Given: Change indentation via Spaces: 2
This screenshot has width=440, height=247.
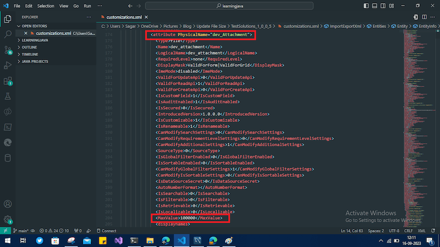Looking at the screenshot, I should 376,231.
